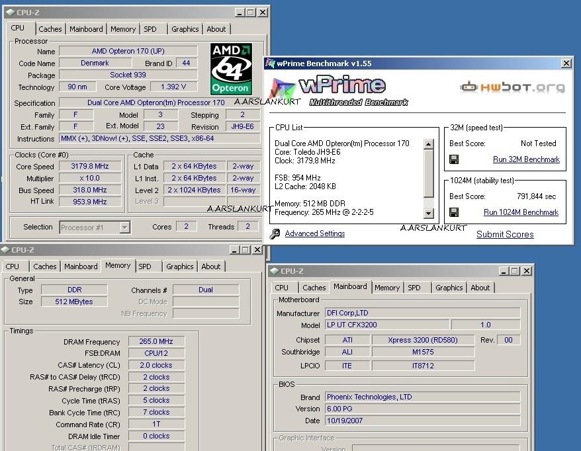This screenshot has height=451, width=581.
Task: Maximize the Mainboard CPU-Z window
Action: [x=515, y=271]
